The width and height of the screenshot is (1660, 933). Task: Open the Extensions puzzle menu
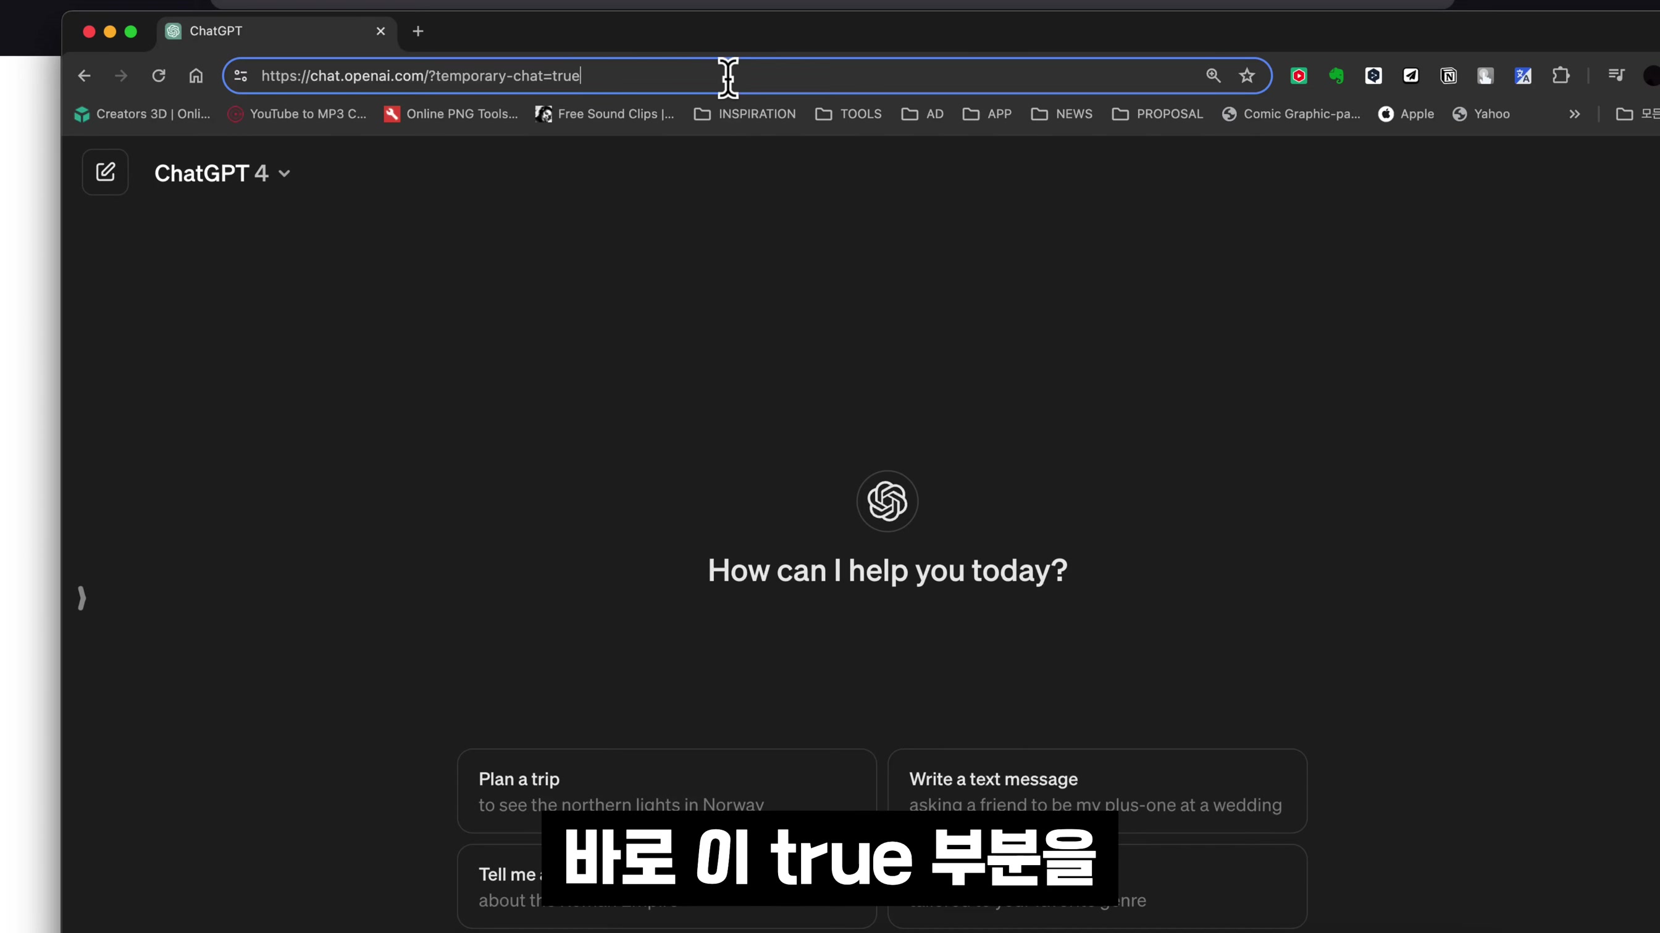coord(1561,76)
